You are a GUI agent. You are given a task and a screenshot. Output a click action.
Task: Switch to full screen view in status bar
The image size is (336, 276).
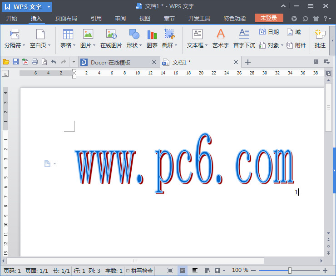point(170,271)
